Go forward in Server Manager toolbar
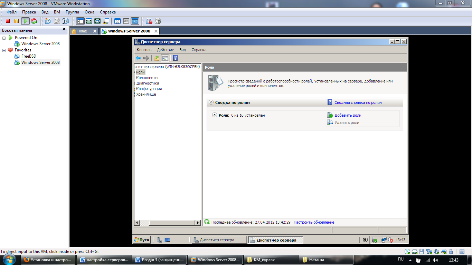This screenshot has width=472, height=265. 146,58
